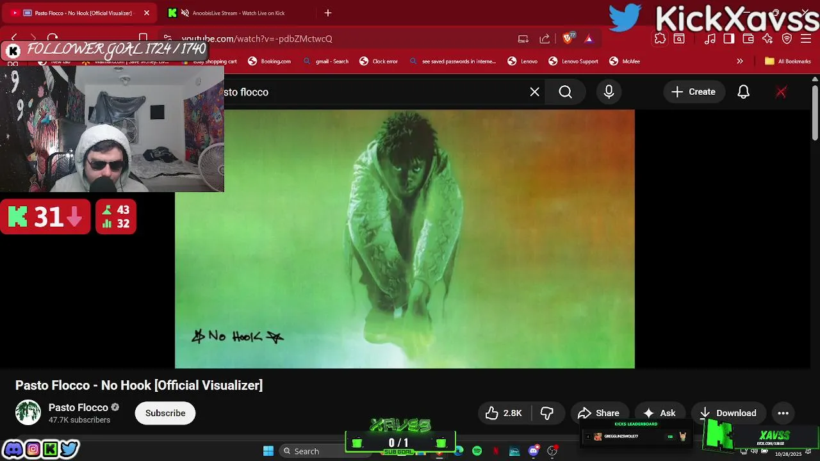820x461 pixels.
Task: Open the YouTube Create menu
Action: click(x=693, y=92)
